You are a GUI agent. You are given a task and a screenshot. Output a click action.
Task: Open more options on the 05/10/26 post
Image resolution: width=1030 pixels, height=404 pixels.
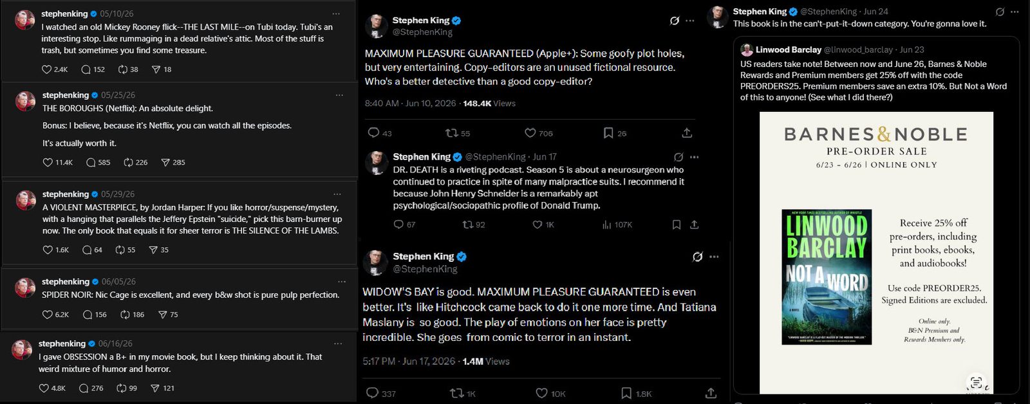pyautogui.click(x=336, y=14)
